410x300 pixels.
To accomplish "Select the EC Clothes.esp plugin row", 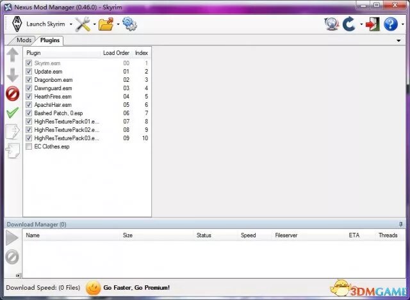I will [87, 146].
